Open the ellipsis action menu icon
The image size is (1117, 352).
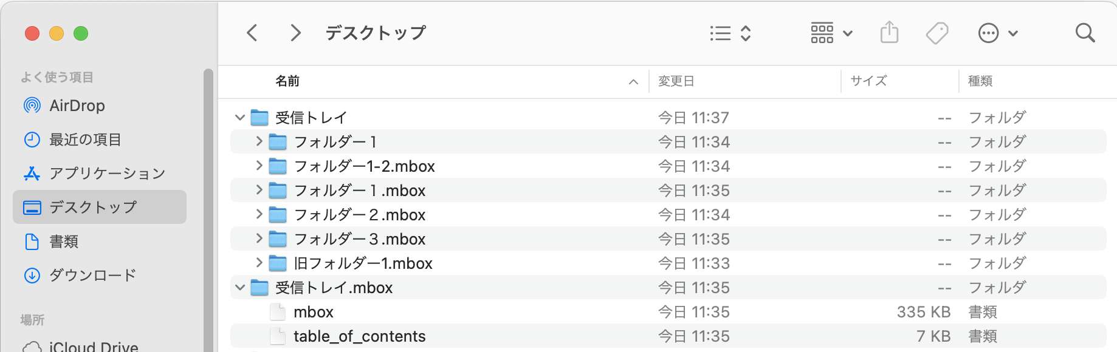click(998, 33)
